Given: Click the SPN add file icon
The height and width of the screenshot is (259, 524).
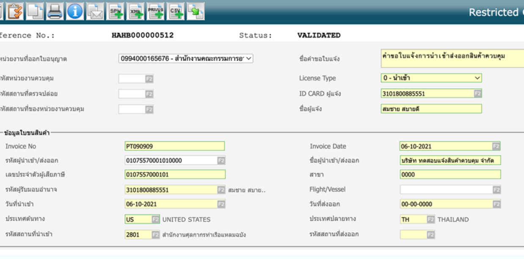Looking at the screenshot, I should point(116,11).
